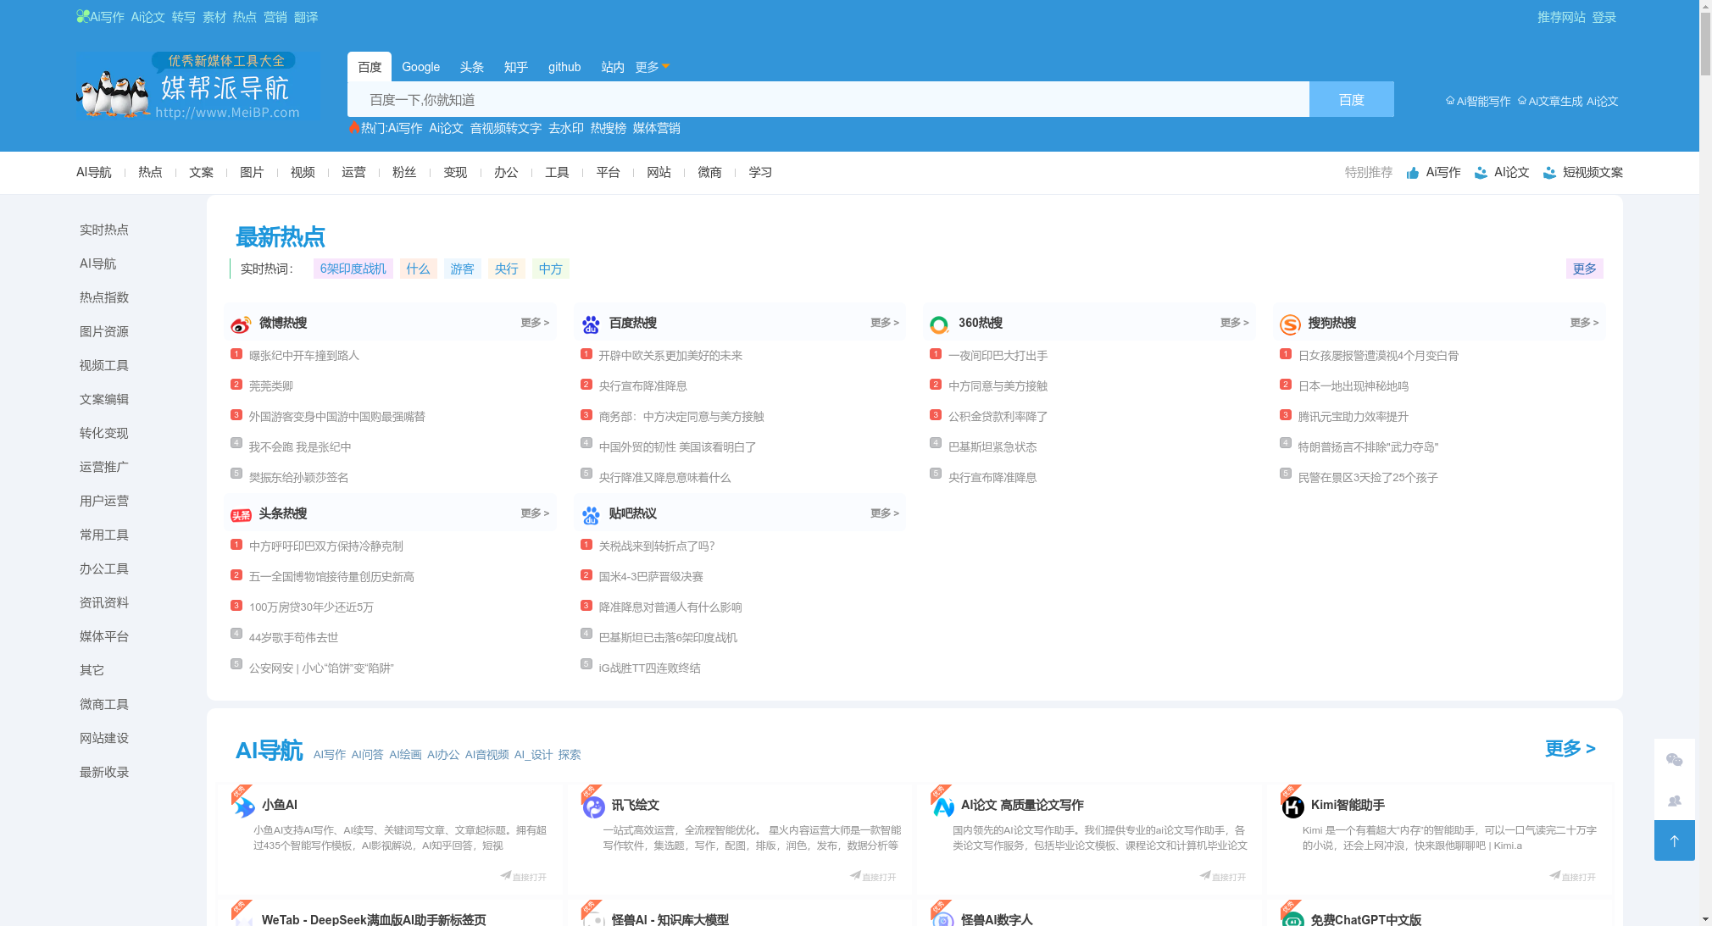The width and height of the screenshot is (1712, 926).
Task: Open 热点指数 in the left sidebar
Action: [x=104, y=297]
